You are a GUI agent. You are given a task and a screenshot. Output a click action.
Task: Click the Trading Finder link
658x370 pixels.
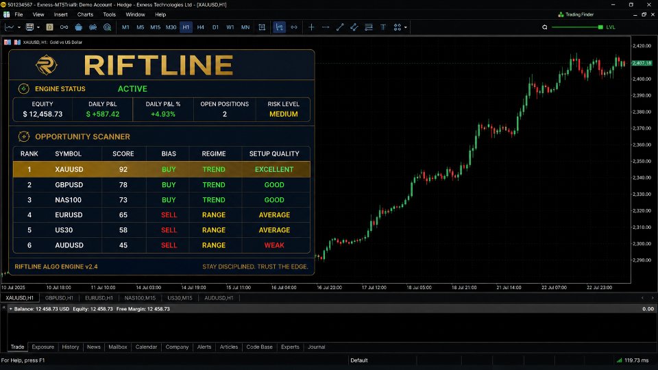pyautogui.click(x=576, y=14)
